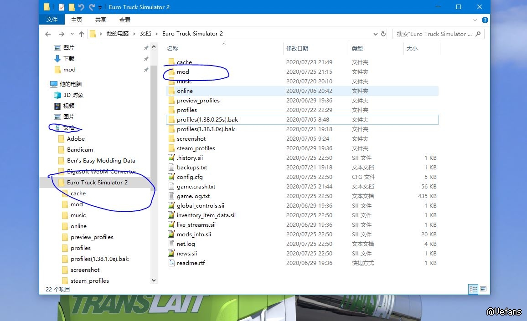The width and height of the screenshot is (527, 321).
Task: Go up one folder level
Action: tap(82, 34)
